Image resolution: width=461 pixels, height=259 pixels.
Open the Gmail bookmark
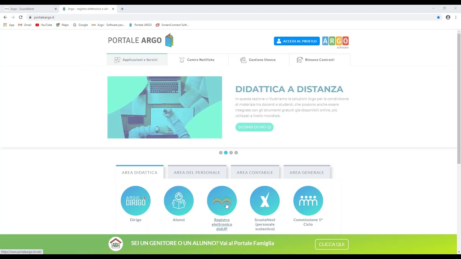[x=25, y=25]
